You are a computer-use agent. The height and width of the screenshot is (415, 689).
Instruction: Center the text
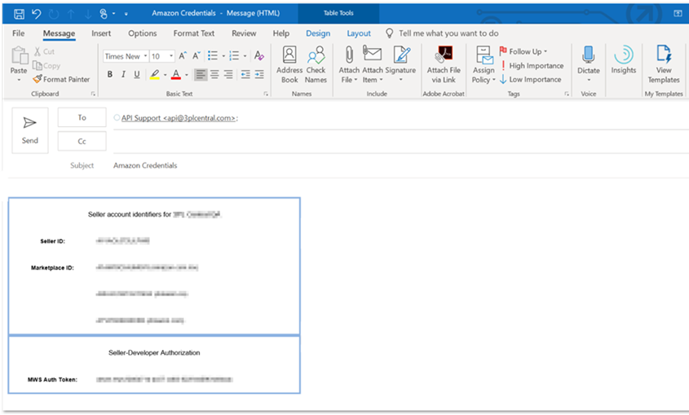214,75
